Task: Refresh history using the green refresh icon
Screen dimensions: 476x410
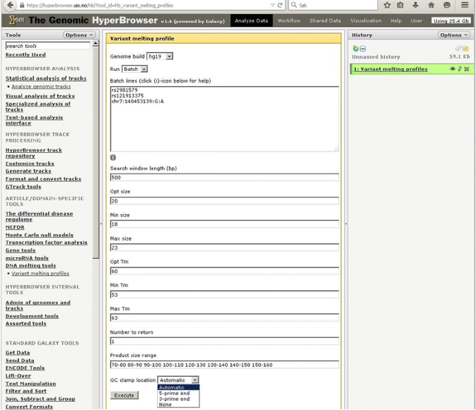Action: click(356, 49)
